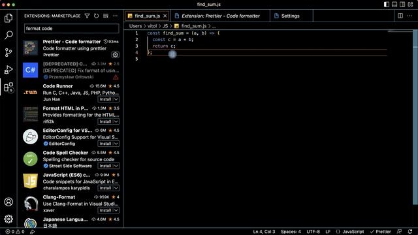Image resolution: width=418 pixels, height=235 pixels.
Task: Open EditorConfig install dropdown arrow
Action: coord(116,144)
